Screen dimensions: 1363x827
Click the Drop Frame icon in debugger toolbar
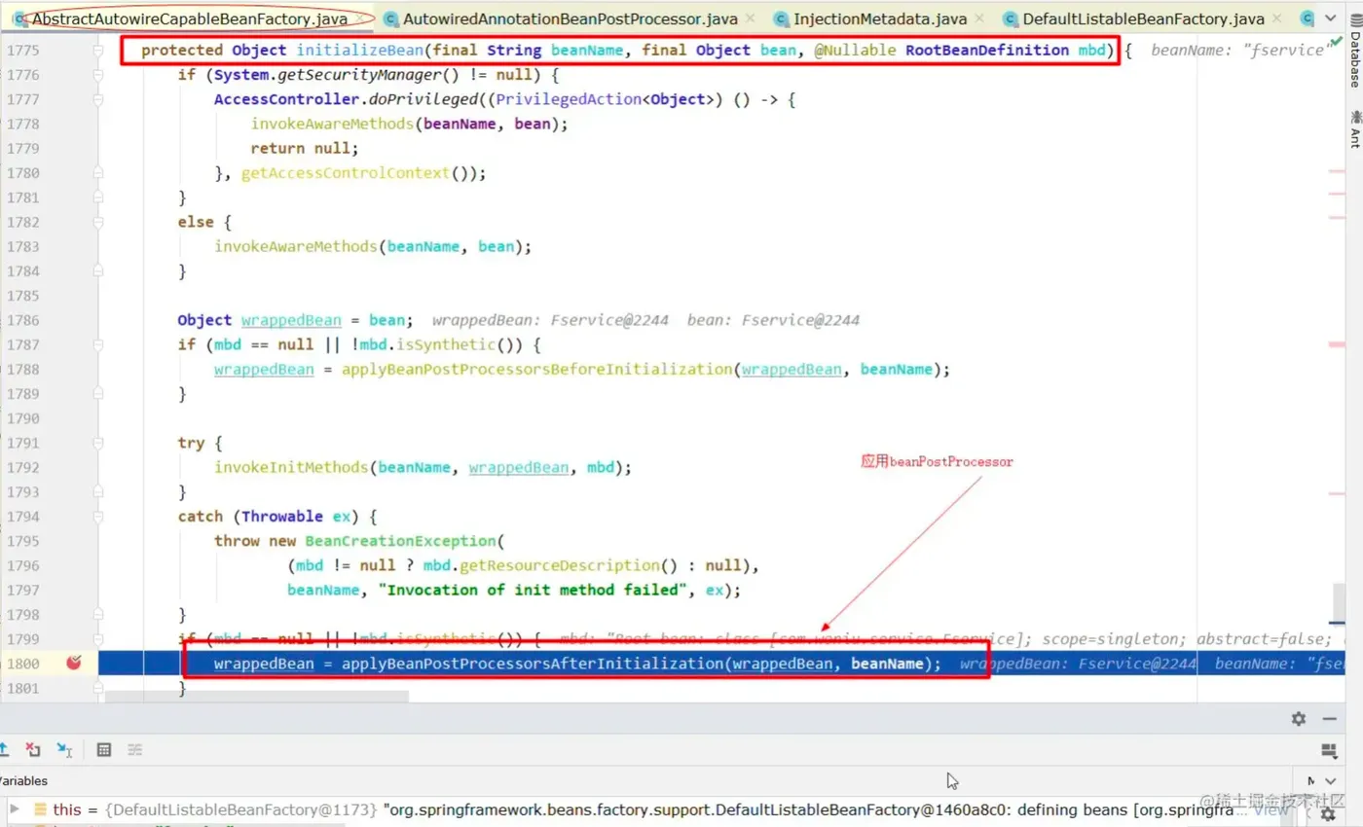click(33, 749)
